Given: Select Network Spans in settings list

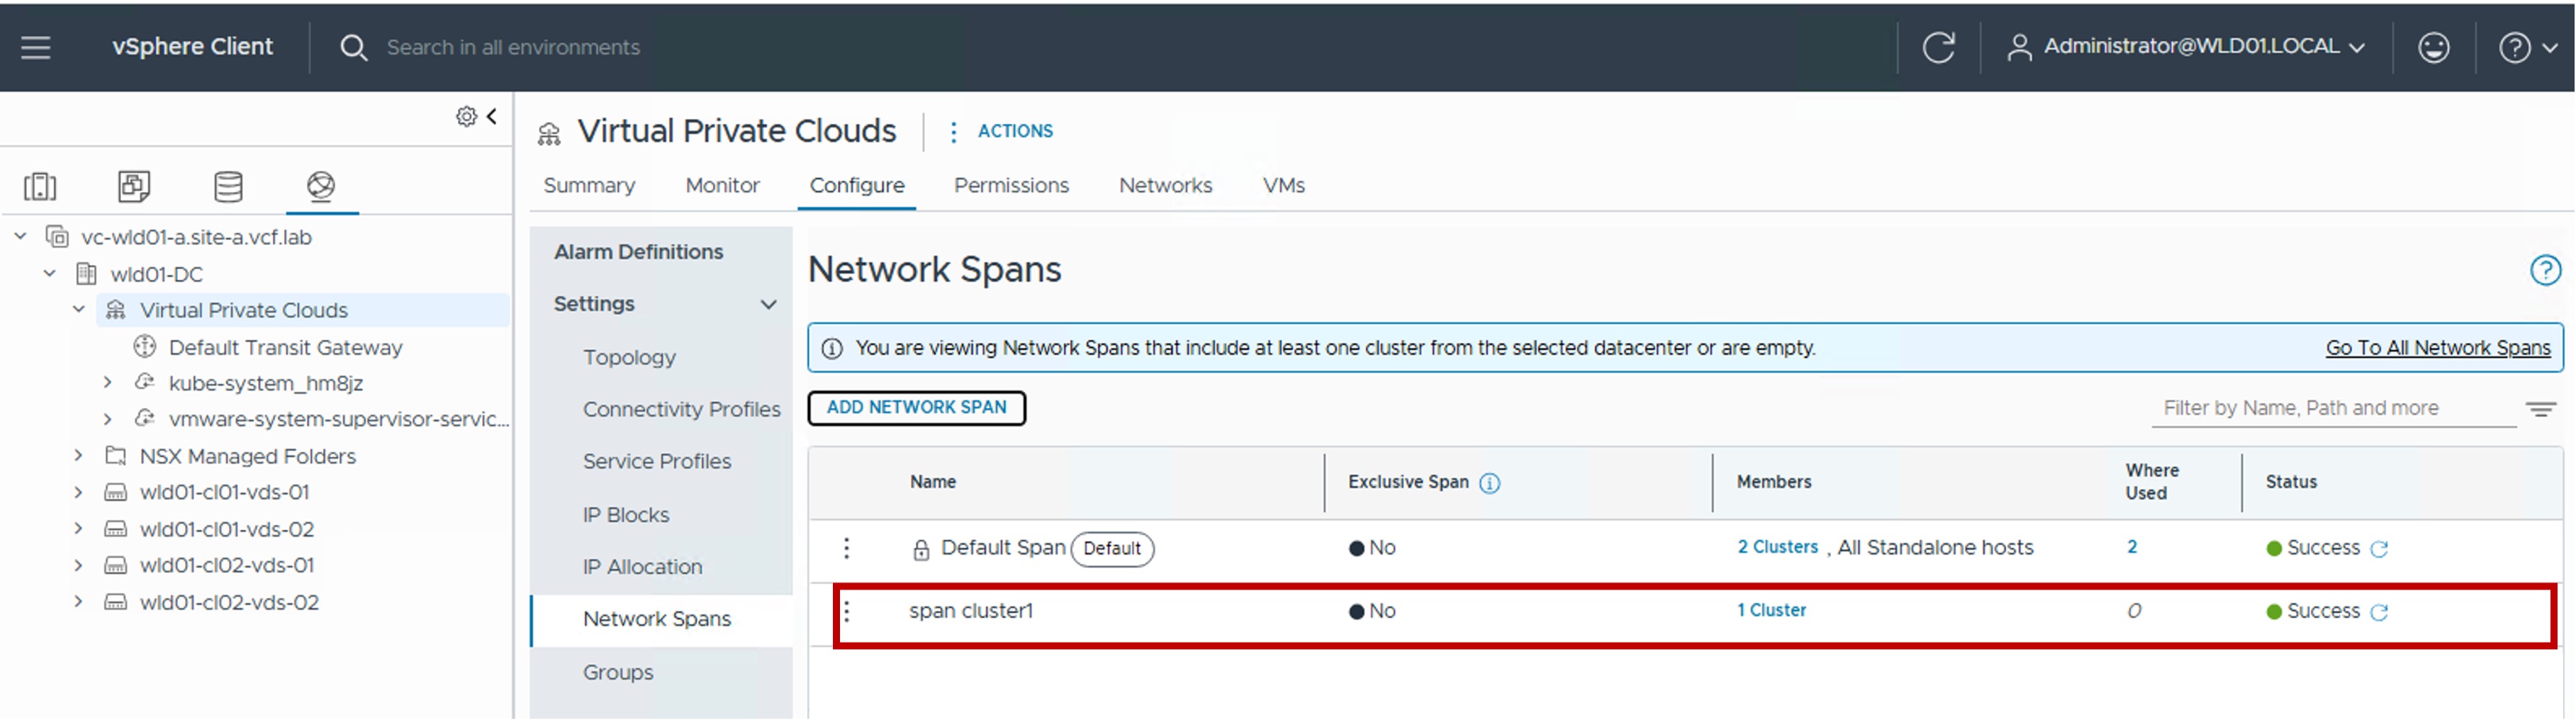Looking at the screenshot, I should tap(657, 619).
